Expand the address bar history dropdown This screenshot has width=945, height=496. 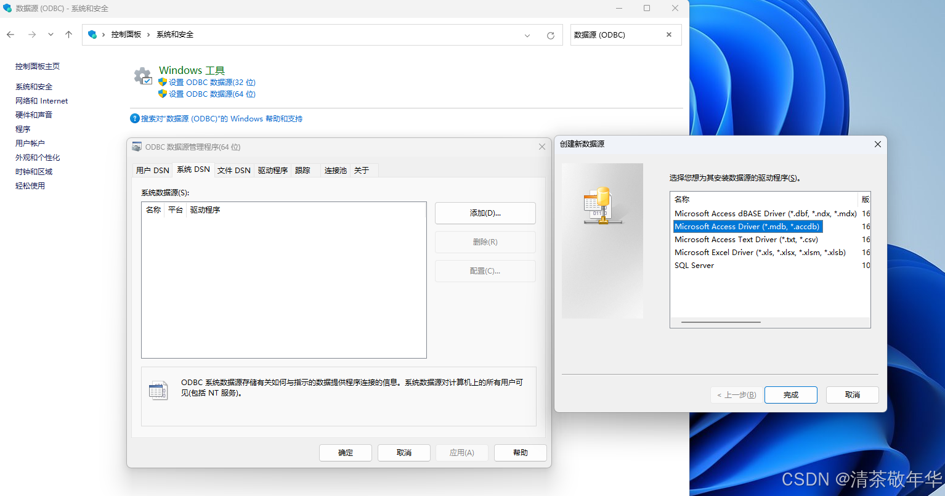point(527,35)
